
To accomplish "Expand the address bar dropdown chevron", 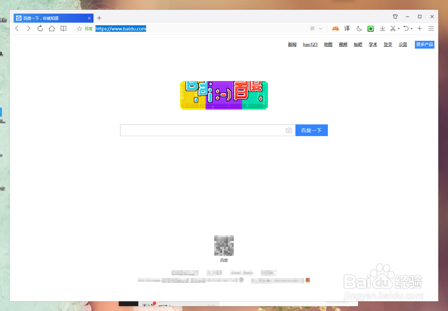I will (321, 29).
